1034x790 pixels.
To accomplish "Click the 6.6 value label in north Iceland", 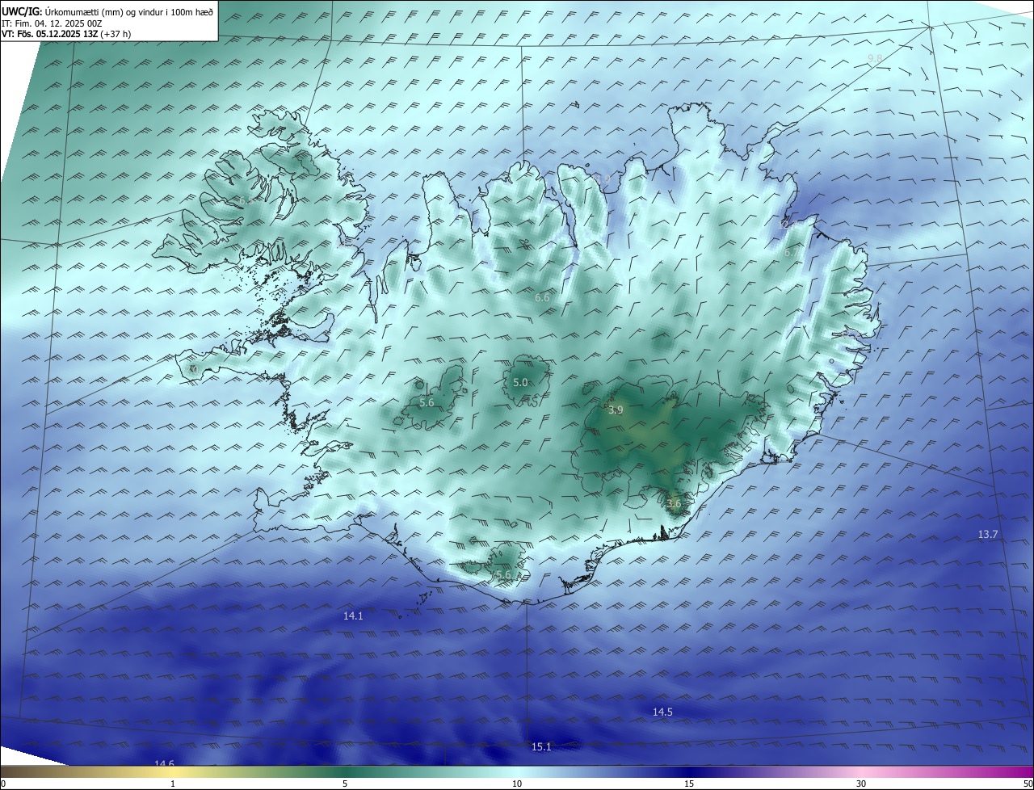I will 542,298.
